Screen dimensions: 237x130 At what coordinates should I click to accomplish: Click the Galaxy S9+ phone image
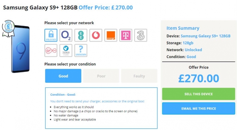tap(20, 49)
